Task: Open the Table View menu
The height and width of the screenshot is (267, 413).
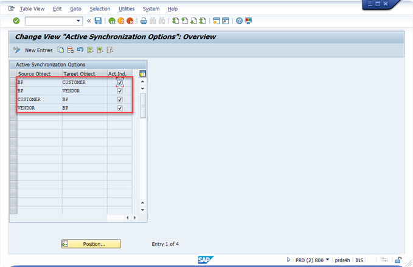Action: click(32, 8)
